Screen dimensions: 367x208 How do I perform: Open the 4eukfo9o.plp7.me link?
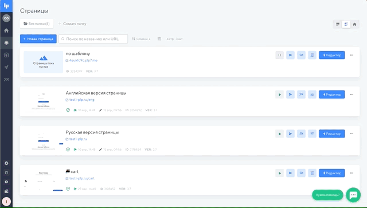click(83, 60)
